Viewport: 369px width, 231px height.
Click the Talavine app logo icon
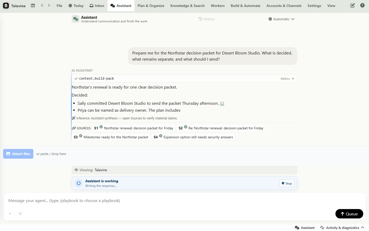pos(6,6)
